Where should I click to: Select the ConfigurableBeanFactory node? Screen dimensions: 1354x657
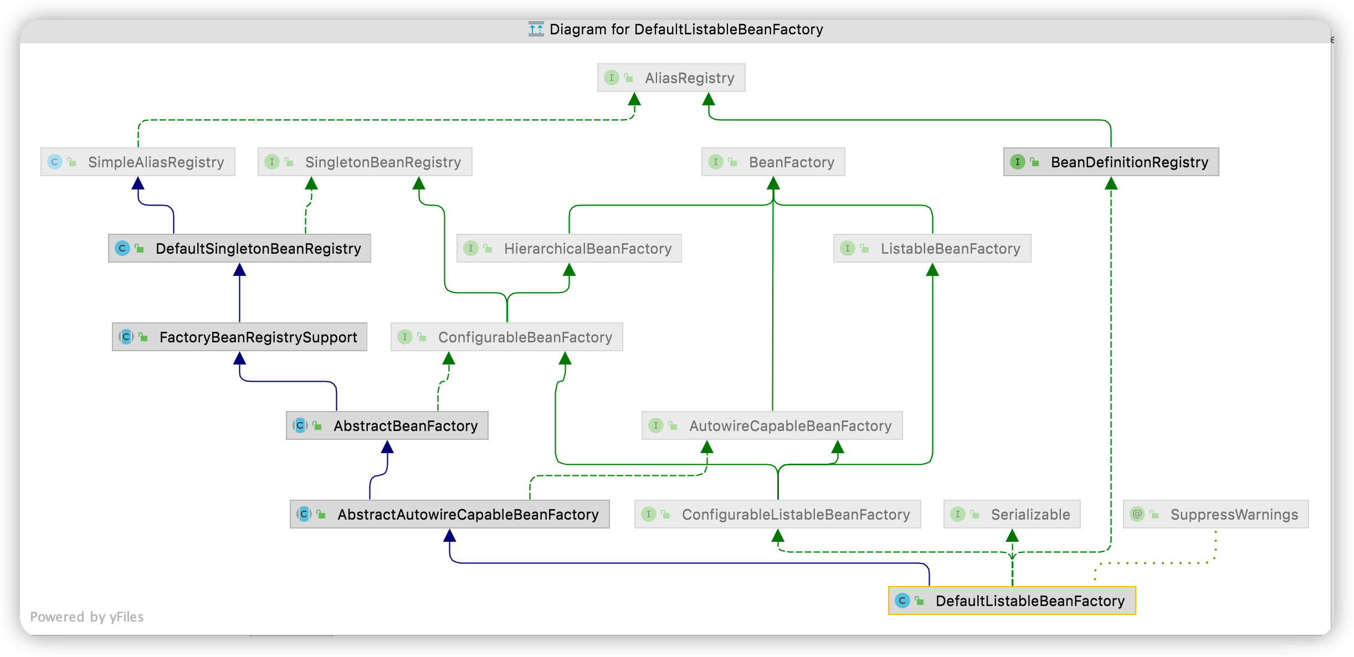tap(525, 337)
